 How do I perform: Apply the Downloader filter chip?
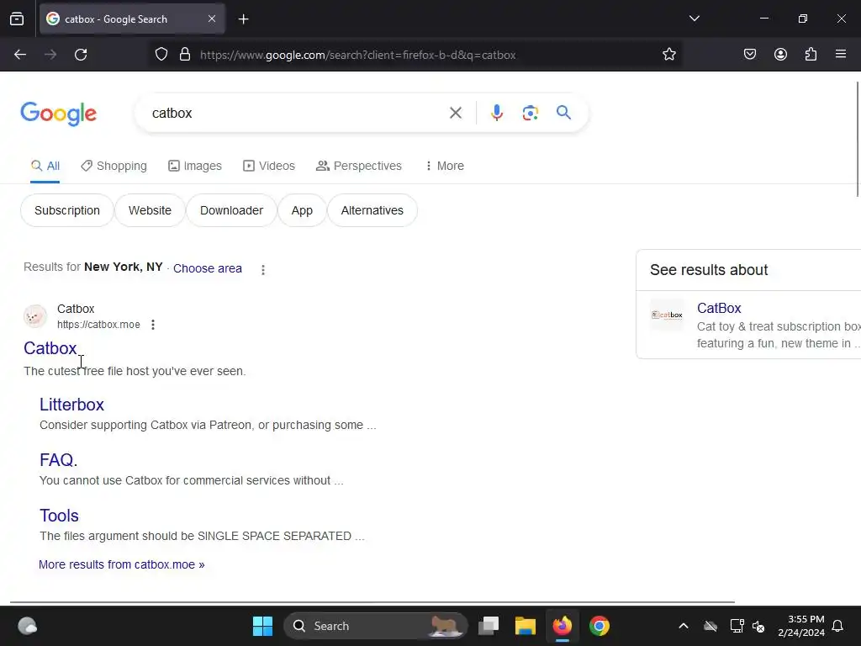point(231,210)
